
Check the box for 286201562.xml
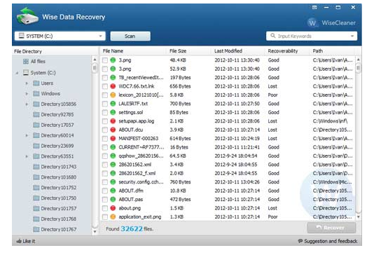[x=105, y=165]
